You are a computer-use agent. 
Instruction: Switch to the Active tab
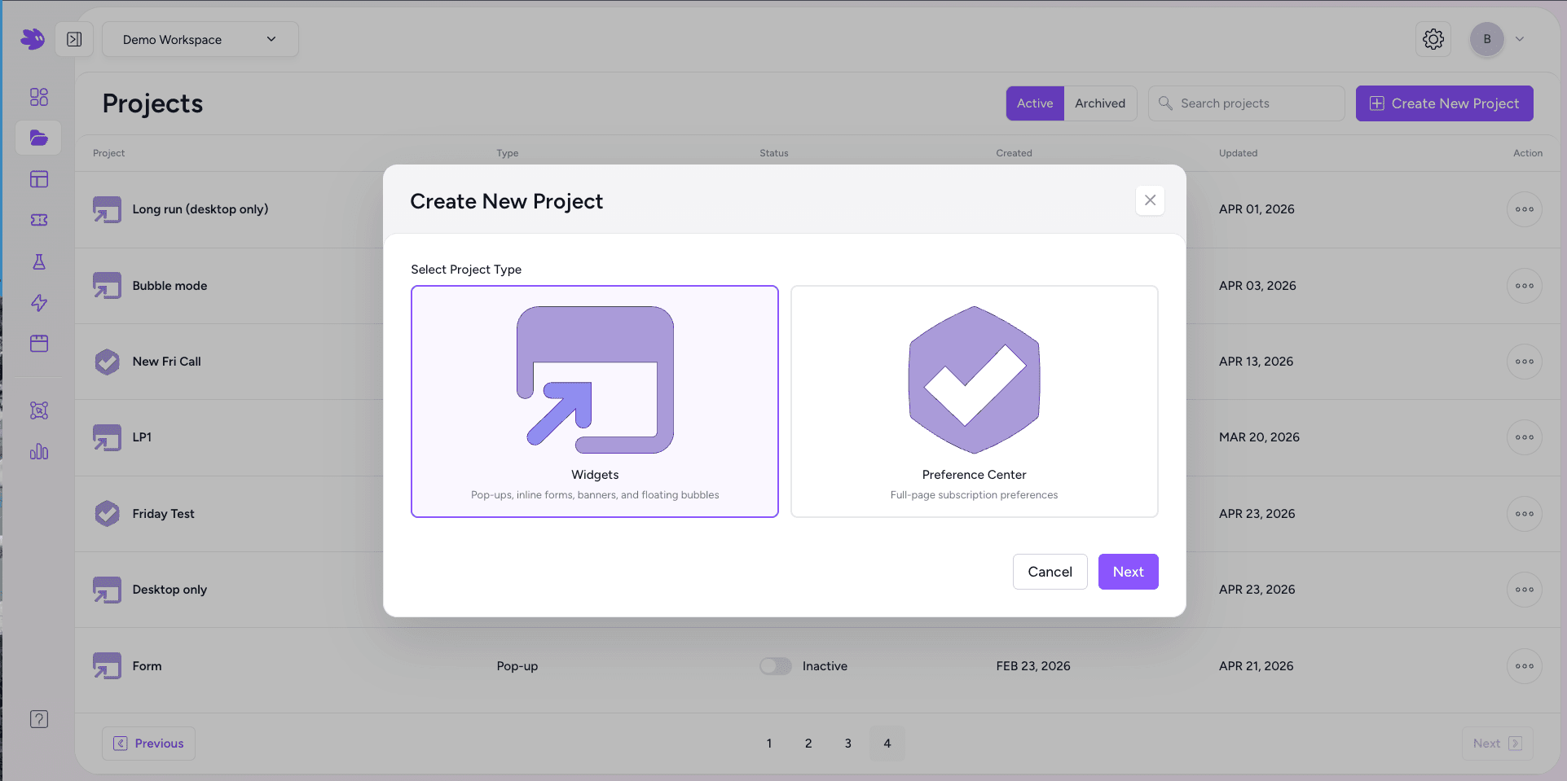[1035, 103]
